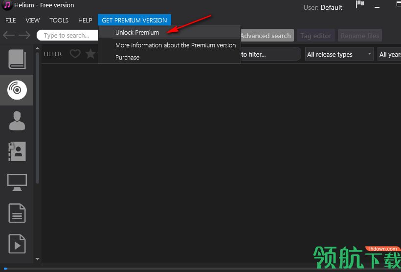Go back with the left arrow
The height and width of the screenshot is (272, 401).
coord(9,35)
